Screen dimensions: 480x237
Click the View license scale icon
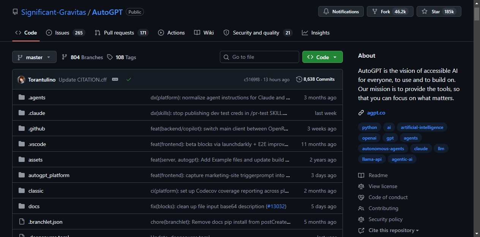point(361,186)
